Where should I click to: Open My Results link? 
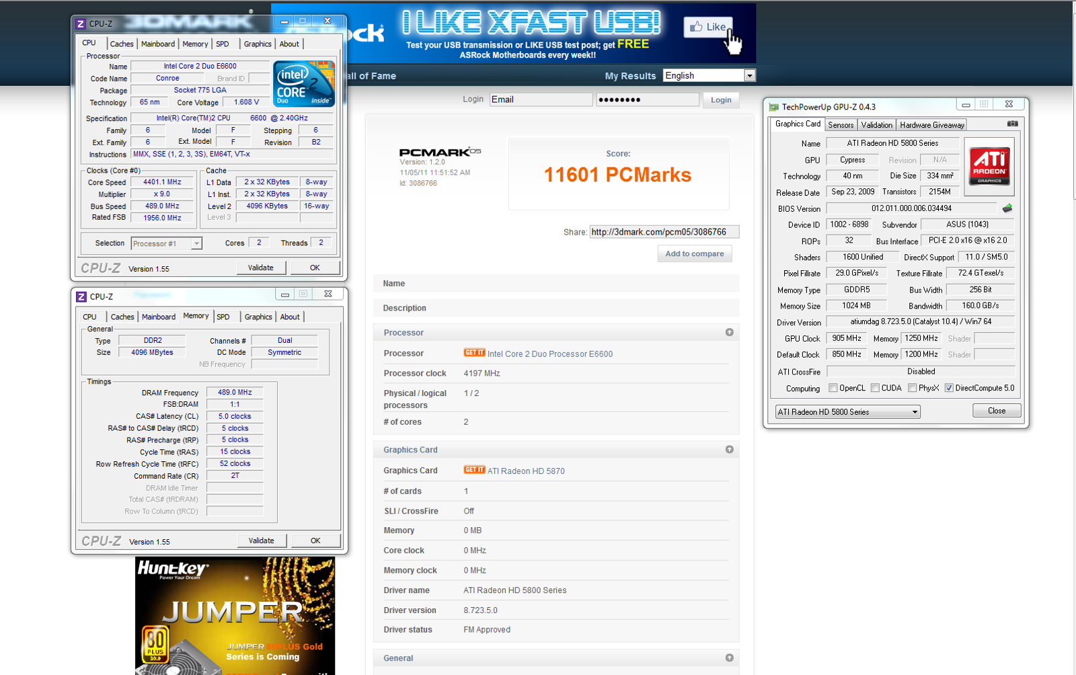pyautogui.click(x=630, y=76)
